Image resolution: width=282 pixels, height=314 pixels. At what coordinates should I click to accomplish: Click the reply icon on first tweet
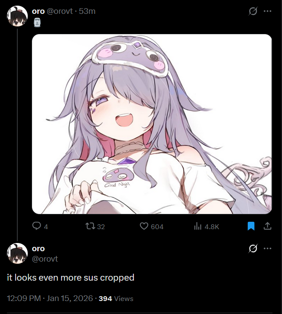(x=36, y=226)
